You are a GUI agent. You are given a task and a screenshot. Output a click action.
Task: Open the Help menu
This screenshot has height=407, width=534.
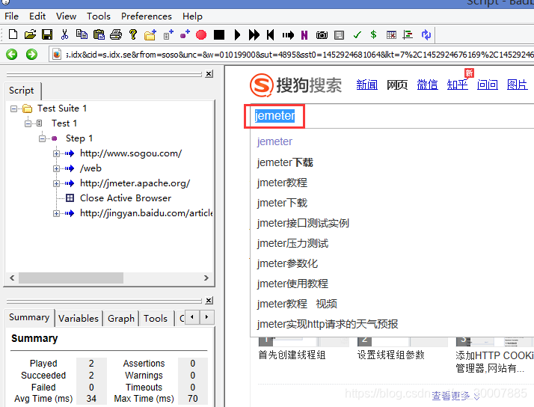pos(192,16)
